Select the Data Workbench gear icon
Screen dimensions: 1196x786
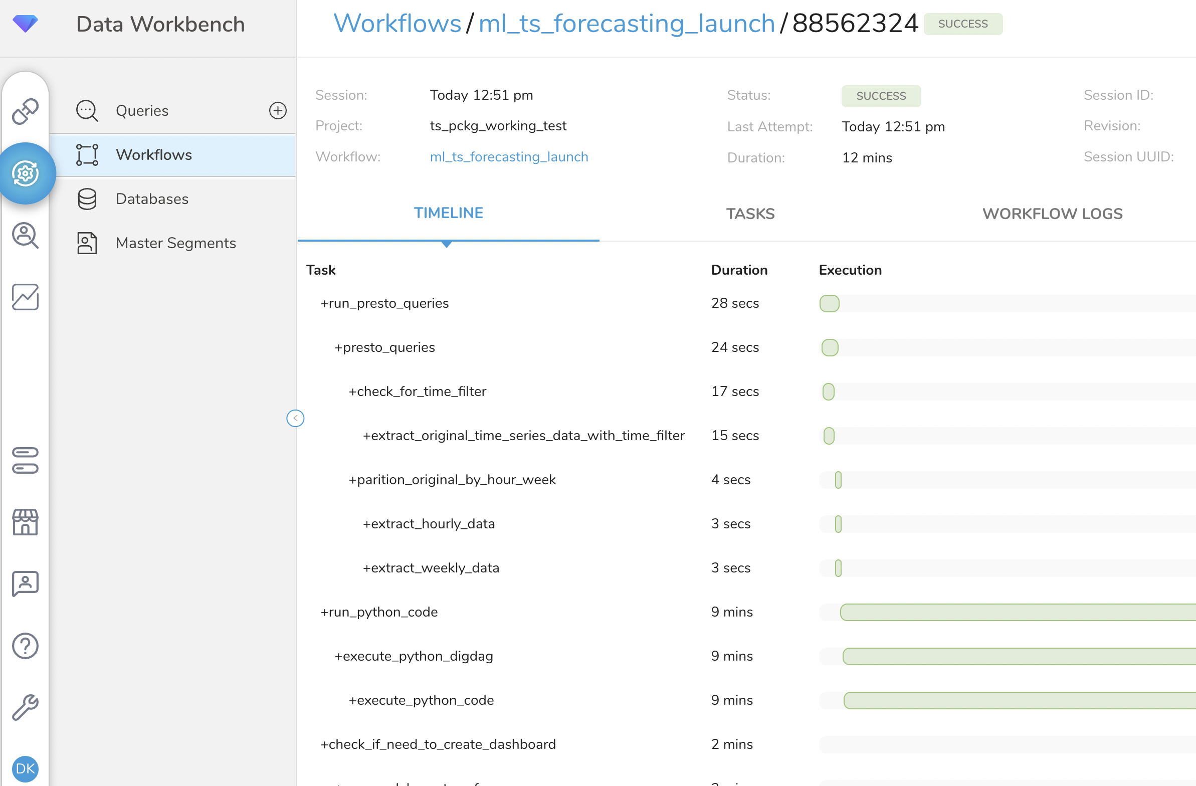pyautogui.click(x=26, y=173)
